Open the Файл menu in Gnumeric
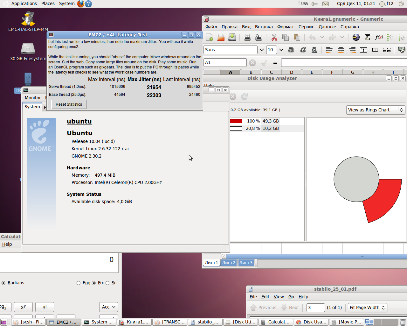Image resolution: width=407 pixels, height=326 pixels. [211, 27]
